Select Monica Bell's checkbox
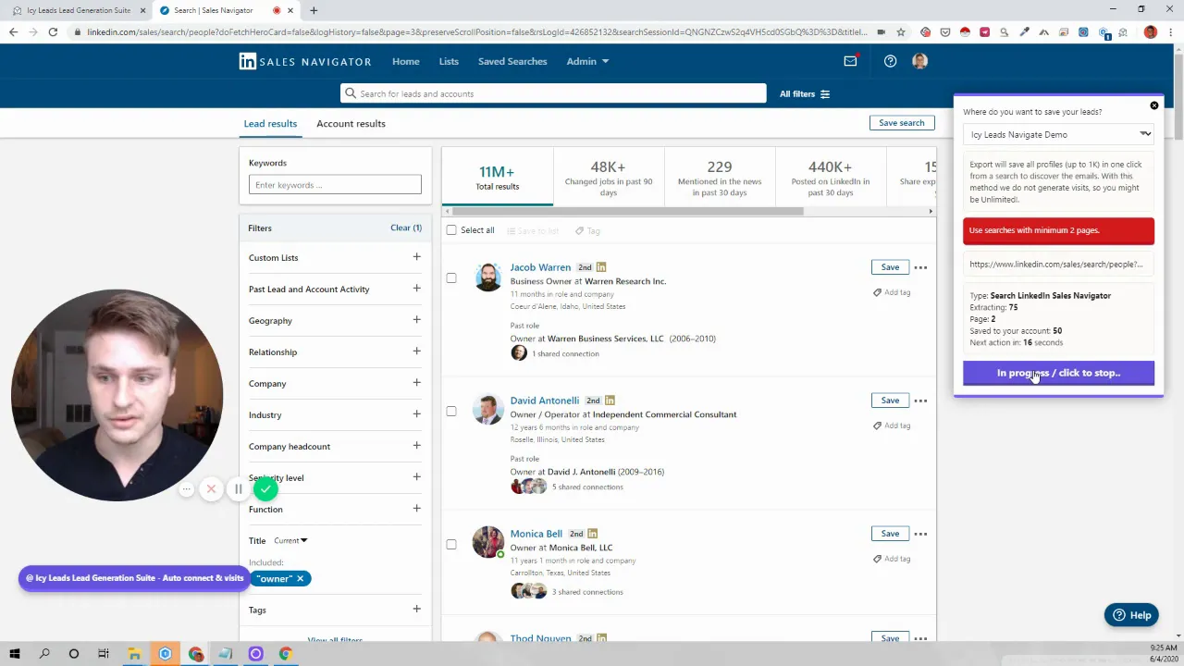Viewport: 1184px width, 666px height. 451,544
